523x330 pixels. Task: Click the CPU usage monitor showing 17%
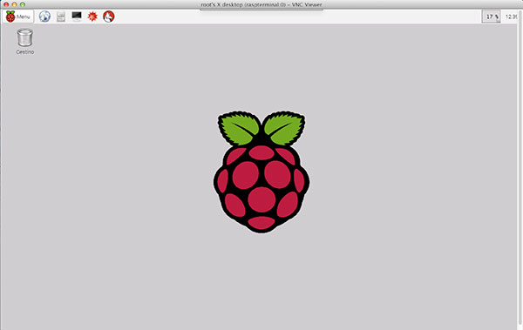coord(491,17)
